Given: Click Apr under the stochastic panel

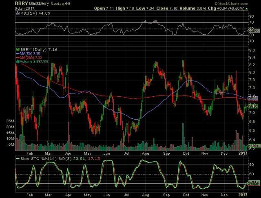Looking at the screenshot, I should point(69,195).
